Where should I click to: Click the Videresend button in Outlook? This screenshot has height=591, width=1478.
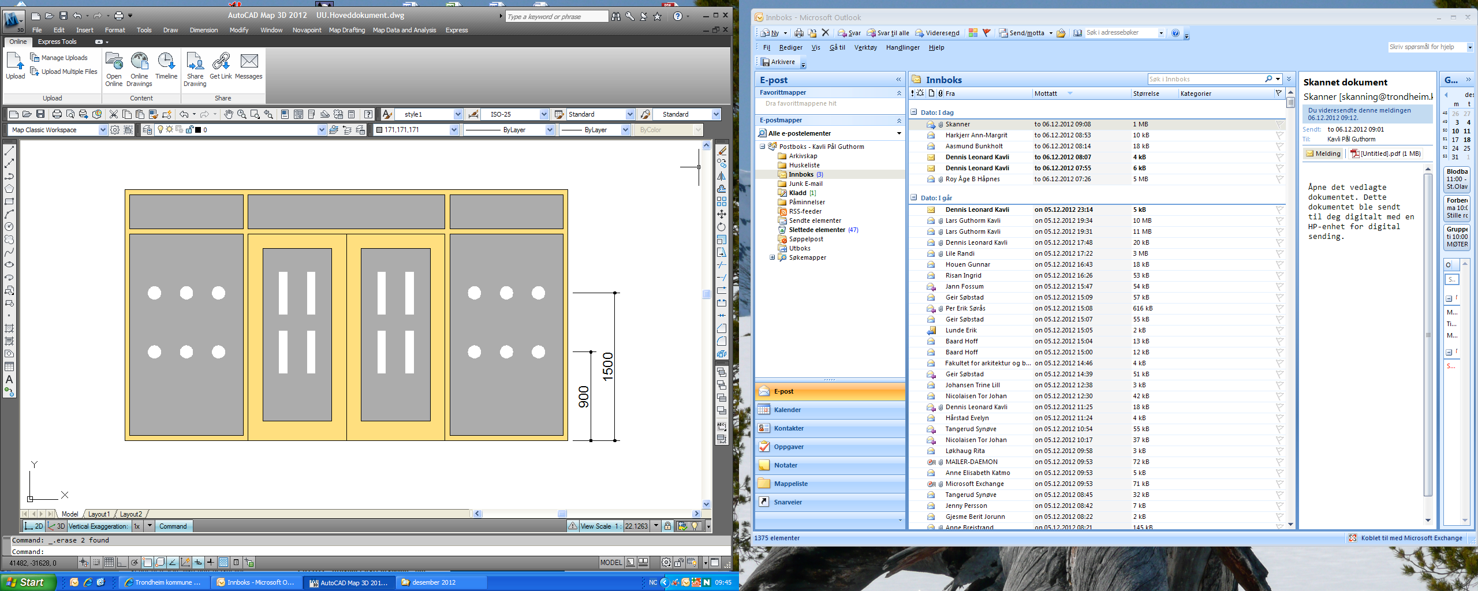click(x=938, y=33)
